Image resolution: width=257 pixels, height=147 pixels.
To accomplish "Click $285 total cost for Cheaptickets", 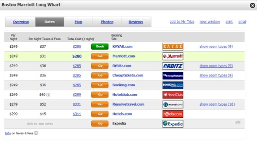I will pos(77,75).
